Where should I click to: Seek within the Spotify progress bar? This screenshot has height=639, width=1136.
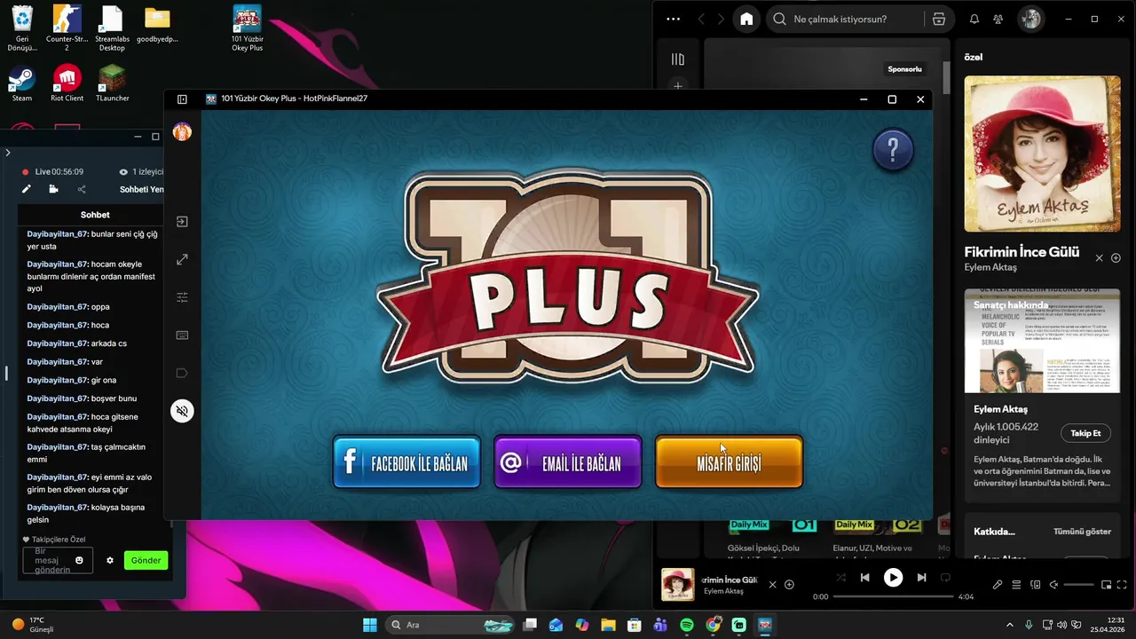click(892, 596)
